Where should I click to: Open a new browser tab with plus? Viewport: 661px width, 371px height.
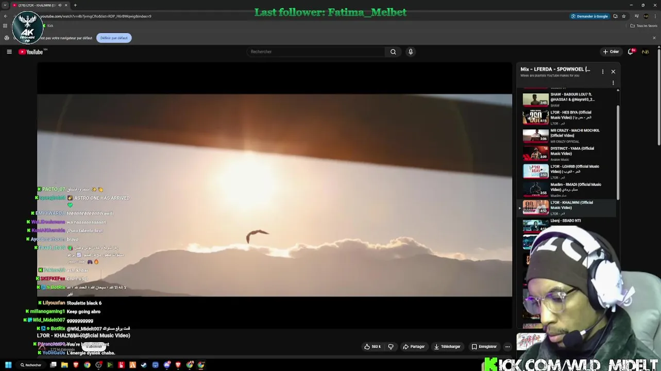coord(75,5)
